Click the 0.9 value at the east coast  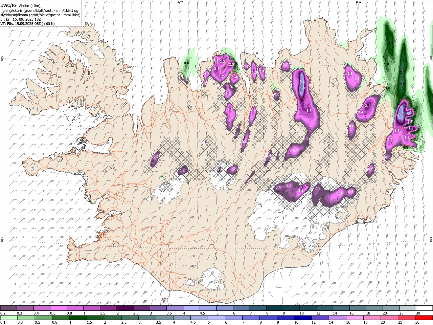[405, 147]
